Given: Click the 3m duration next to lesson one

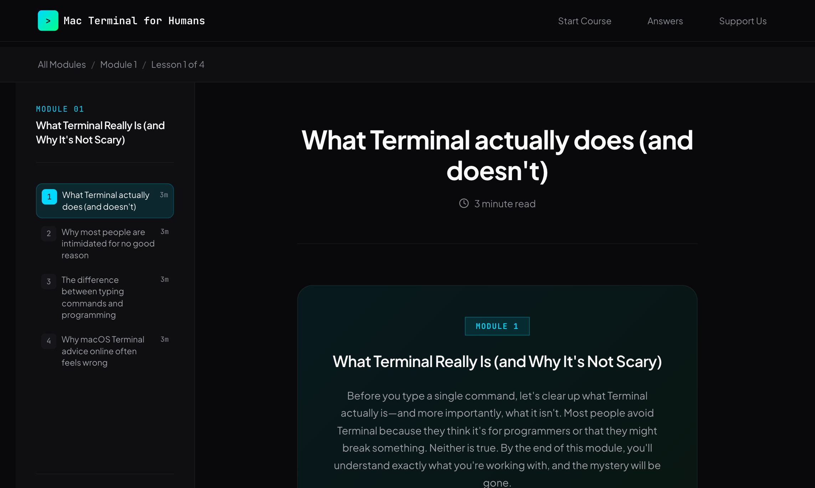Looking at the screenshot, I should tap(164, 195).
